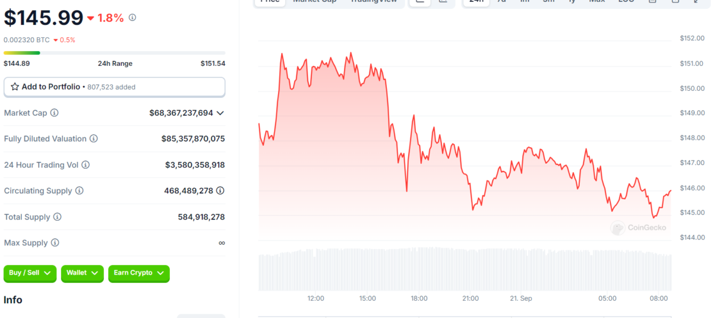Open the Market Cap info tooltip icon
Image resolution: width=713 pixels, height=318 pixels.
54,113
